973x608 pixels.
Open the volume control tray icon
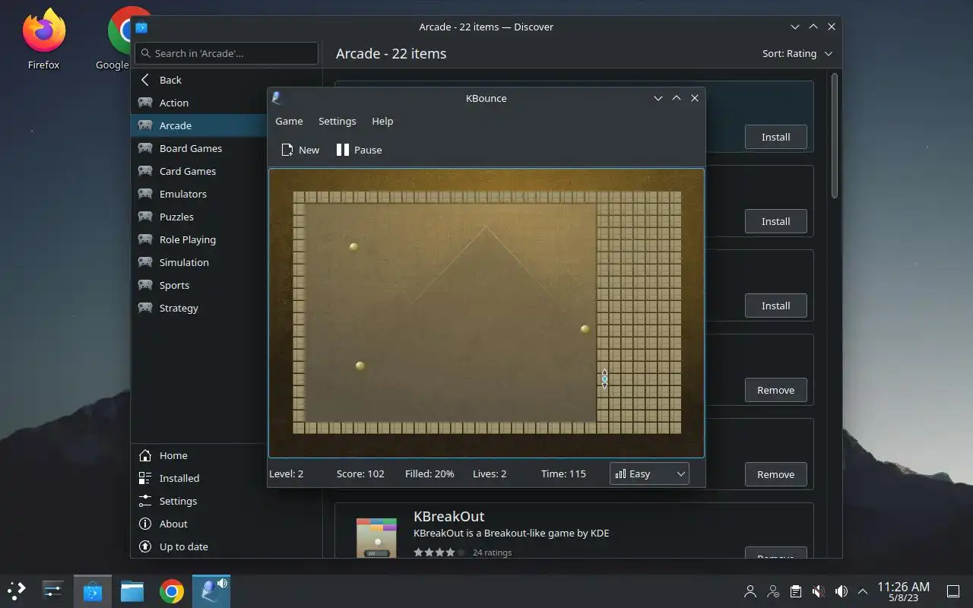pos(841,591)
